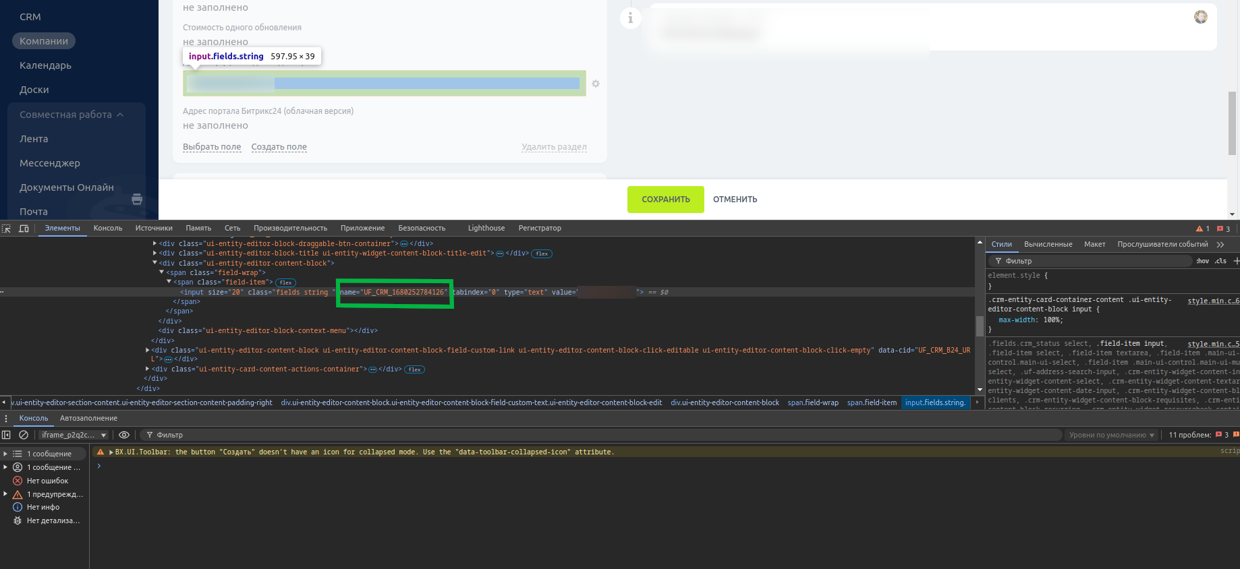Clear the console with the circle-slash icon
This screenshot has width=1240, height=569.
24,435
